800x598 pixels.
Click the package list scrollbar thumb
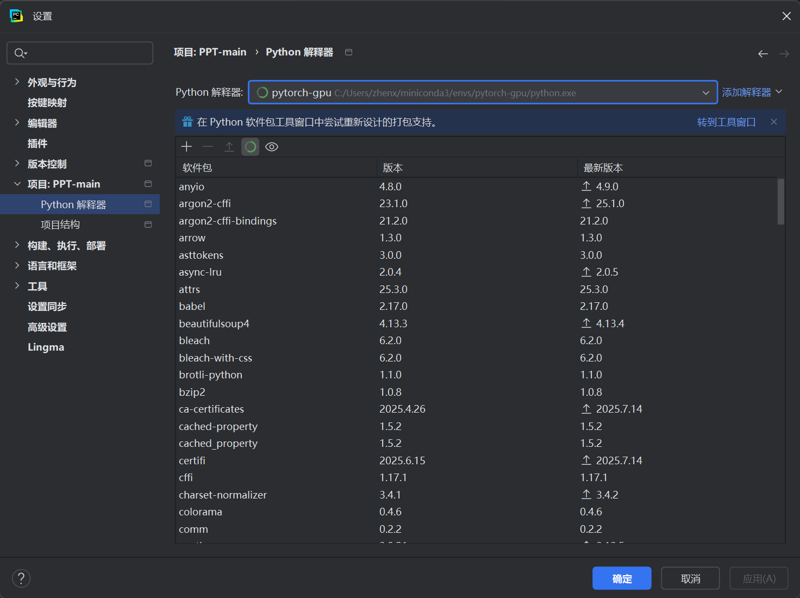781,201
